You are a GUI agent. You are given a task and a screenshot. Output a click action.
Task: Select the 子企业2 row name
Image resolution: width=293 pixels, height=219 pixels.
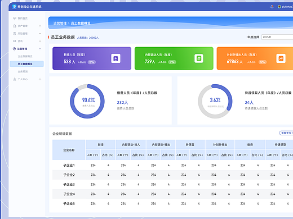click(69, 175)
